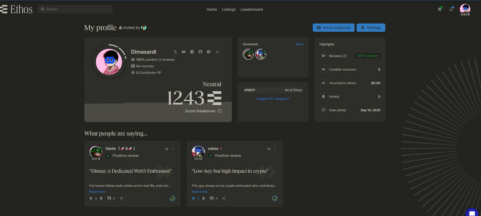
Task: Open the star rewards icon in header
Action: point(440,9)
